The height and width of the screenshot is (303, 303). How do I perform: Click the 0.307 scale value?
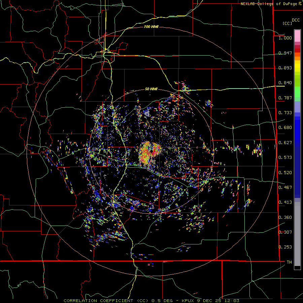point(285,232)
